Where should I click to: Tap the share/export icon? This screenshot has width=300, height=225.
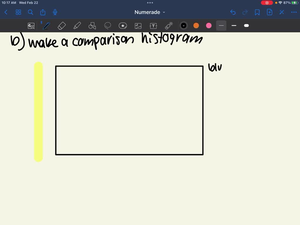click(x=43, y=12)
